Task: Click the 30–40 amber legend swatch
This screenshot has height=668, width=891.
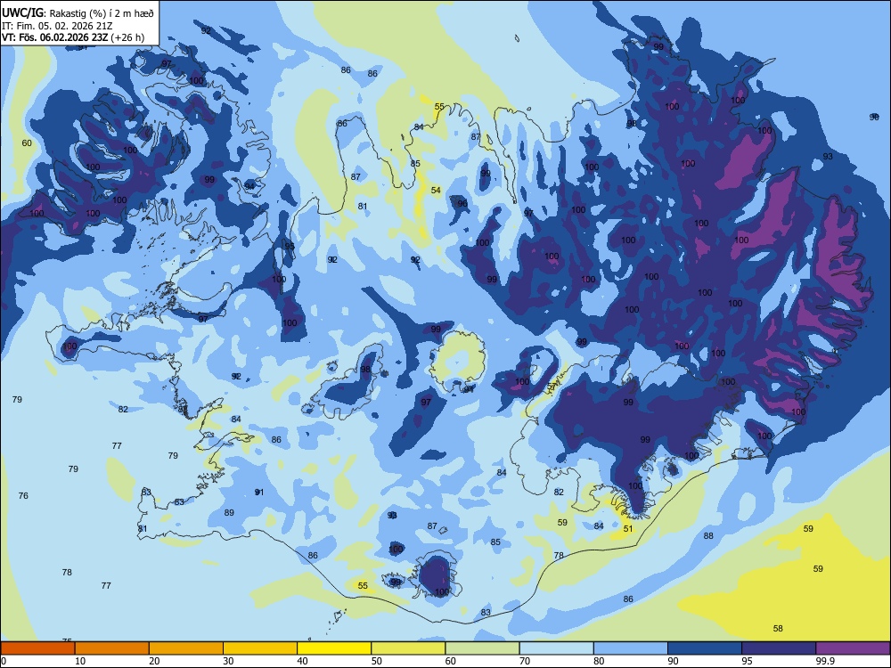Action: coord(260,648)
